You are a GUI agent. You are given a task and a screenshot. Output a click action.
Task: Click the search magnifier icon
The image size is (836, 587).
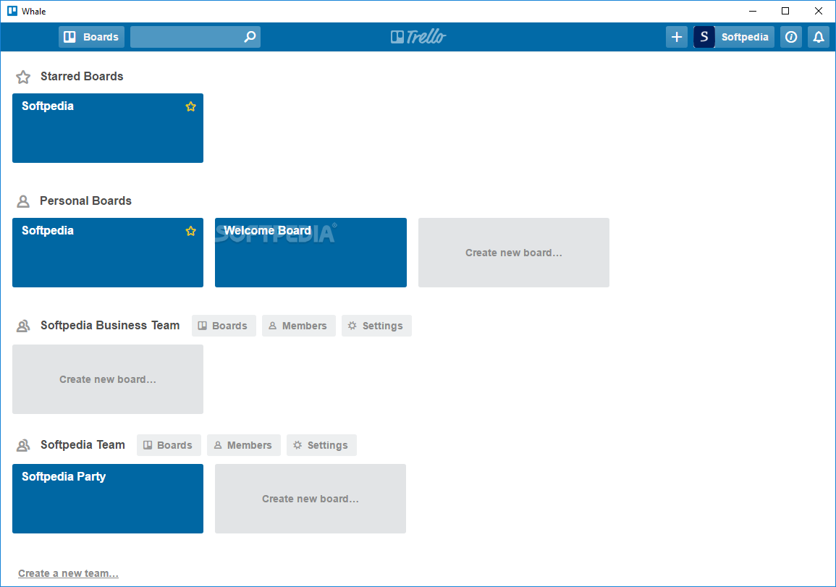(250, 37)
